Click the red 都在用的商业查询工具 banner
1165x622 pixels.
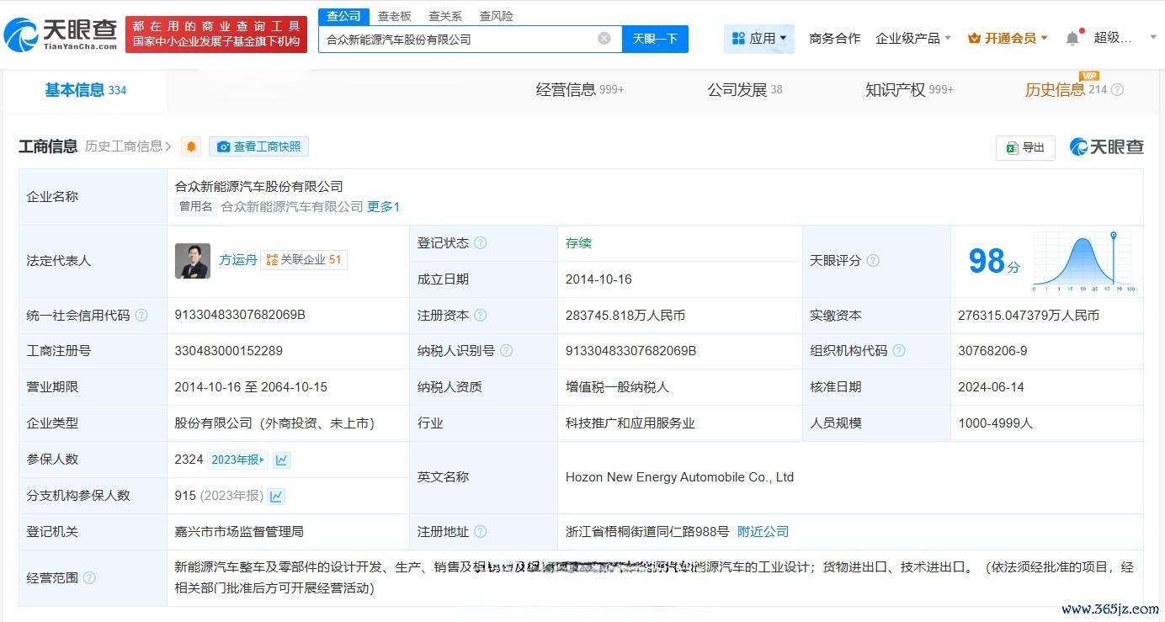[216, 35]
